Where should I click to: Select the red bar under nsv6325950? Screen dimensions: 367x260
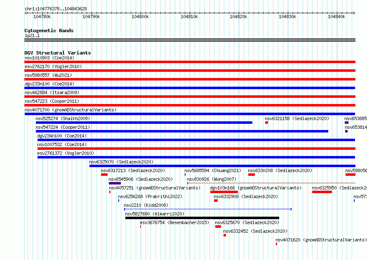[x=322, y=192]
